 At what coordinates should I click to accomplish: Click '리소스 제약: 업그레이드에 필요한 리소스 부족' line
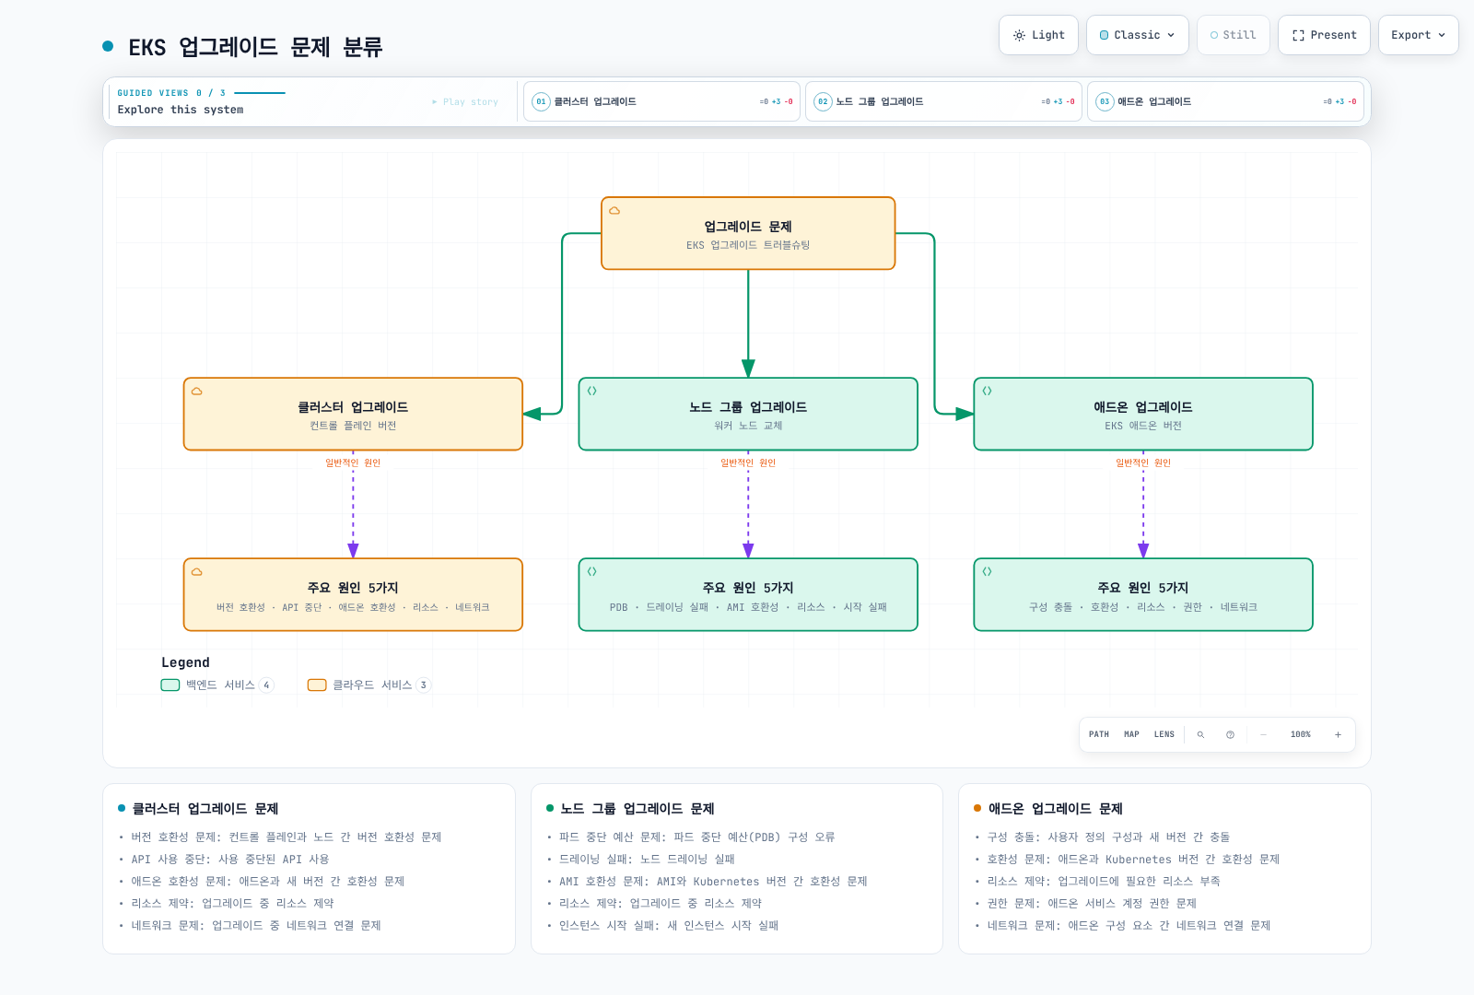tap(1105, 882)
